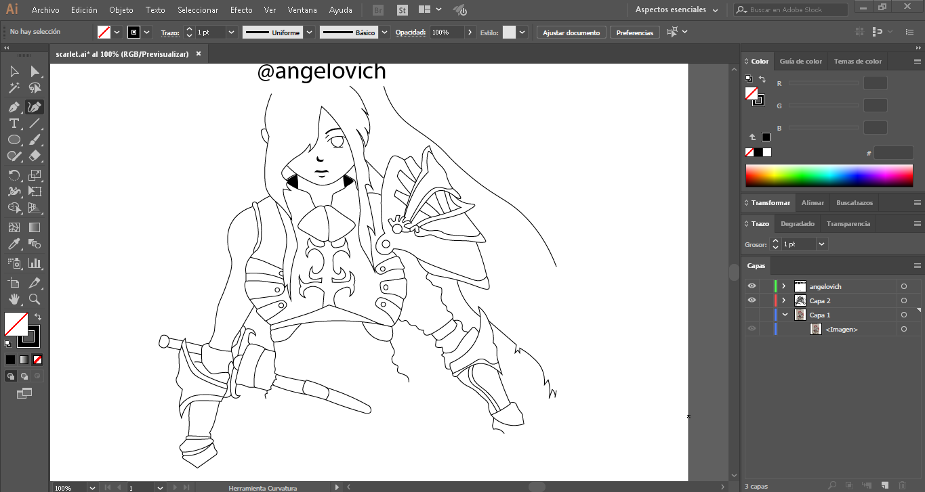Open the Efecto menu

tap(241, 10)
